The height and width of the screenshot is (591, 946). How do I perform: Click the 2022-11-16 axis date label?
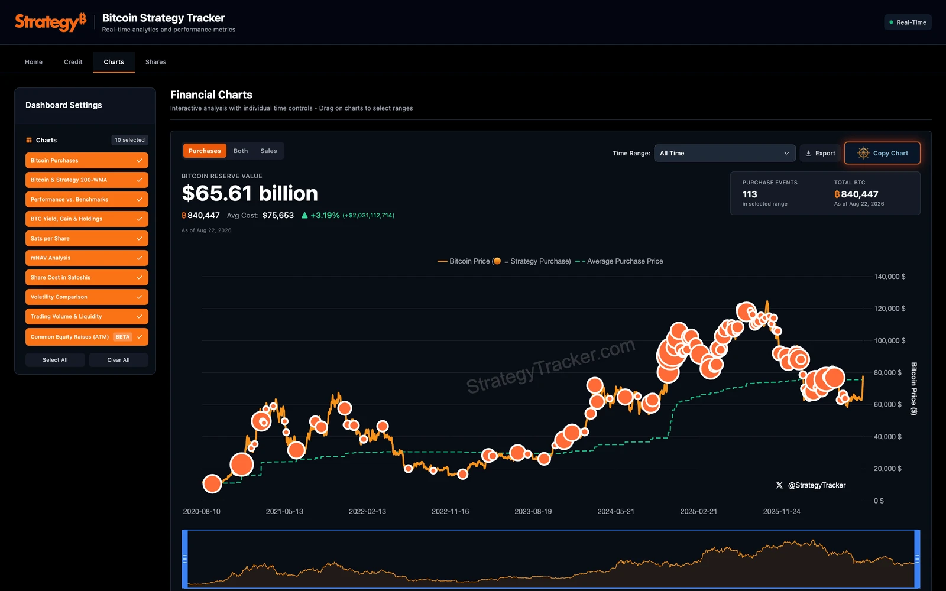450,512
